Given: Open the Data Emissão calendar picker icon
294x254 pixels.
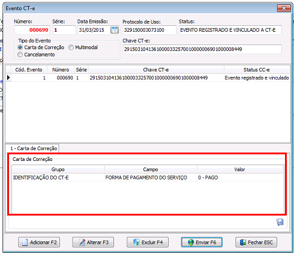Looking at the screenshot, I should [x=115, y=30].
